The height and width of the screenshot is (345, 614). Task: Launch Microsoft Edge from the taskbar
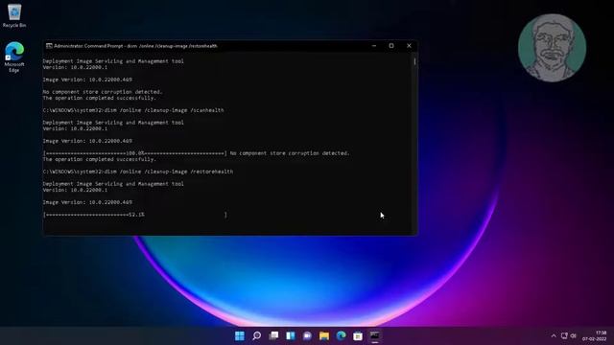click(342, 335)
